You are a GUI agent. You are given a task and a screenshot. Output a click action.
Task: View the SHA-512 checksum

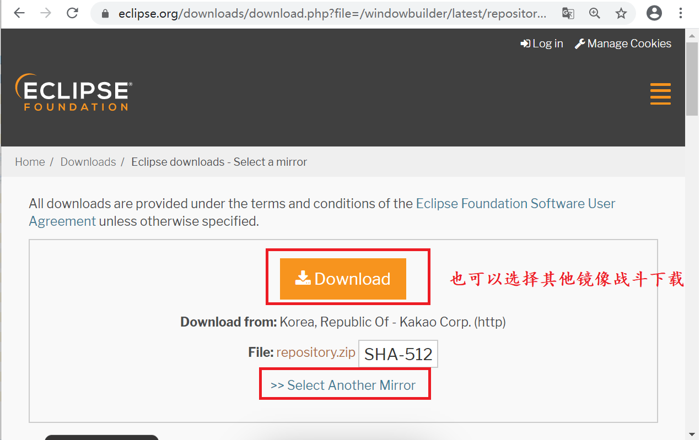tap(398, 354)
